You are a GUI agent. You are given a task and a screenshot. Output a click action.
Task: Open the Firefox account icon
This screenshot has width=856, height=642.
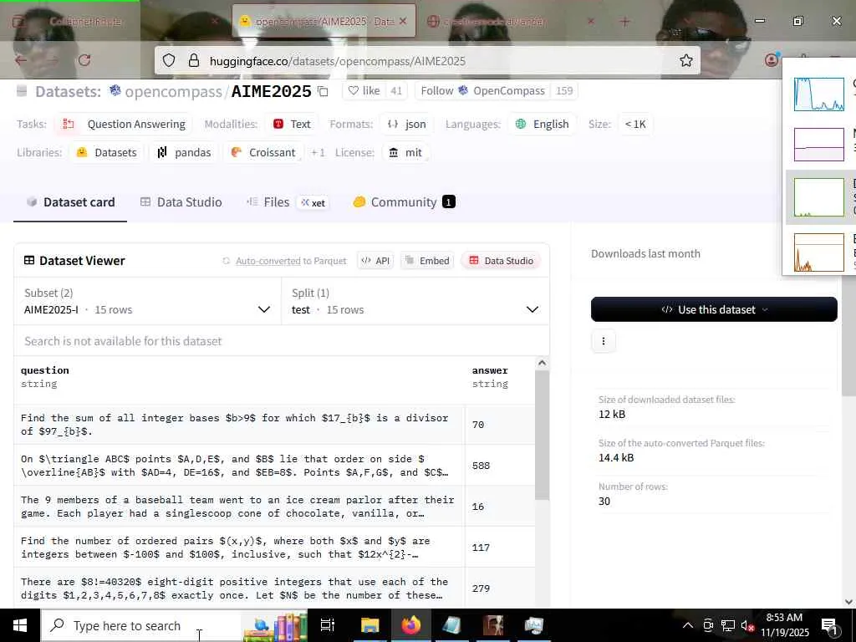click(772, 59)
